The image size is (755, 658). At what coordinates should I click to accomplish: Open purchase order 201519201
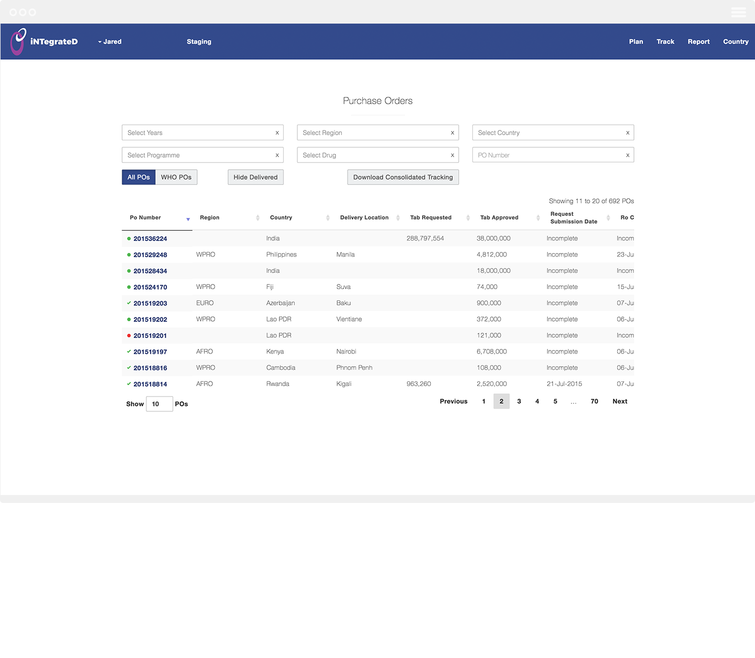150,336
